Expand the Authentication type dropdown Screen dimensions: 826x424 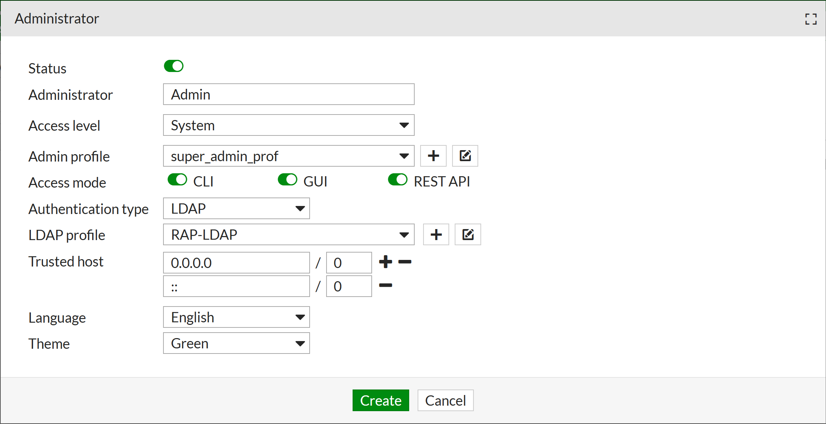tap(236, 209)
